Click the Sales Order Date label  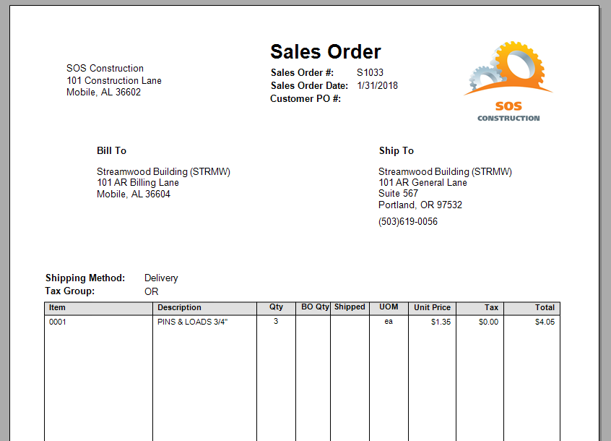309,85
